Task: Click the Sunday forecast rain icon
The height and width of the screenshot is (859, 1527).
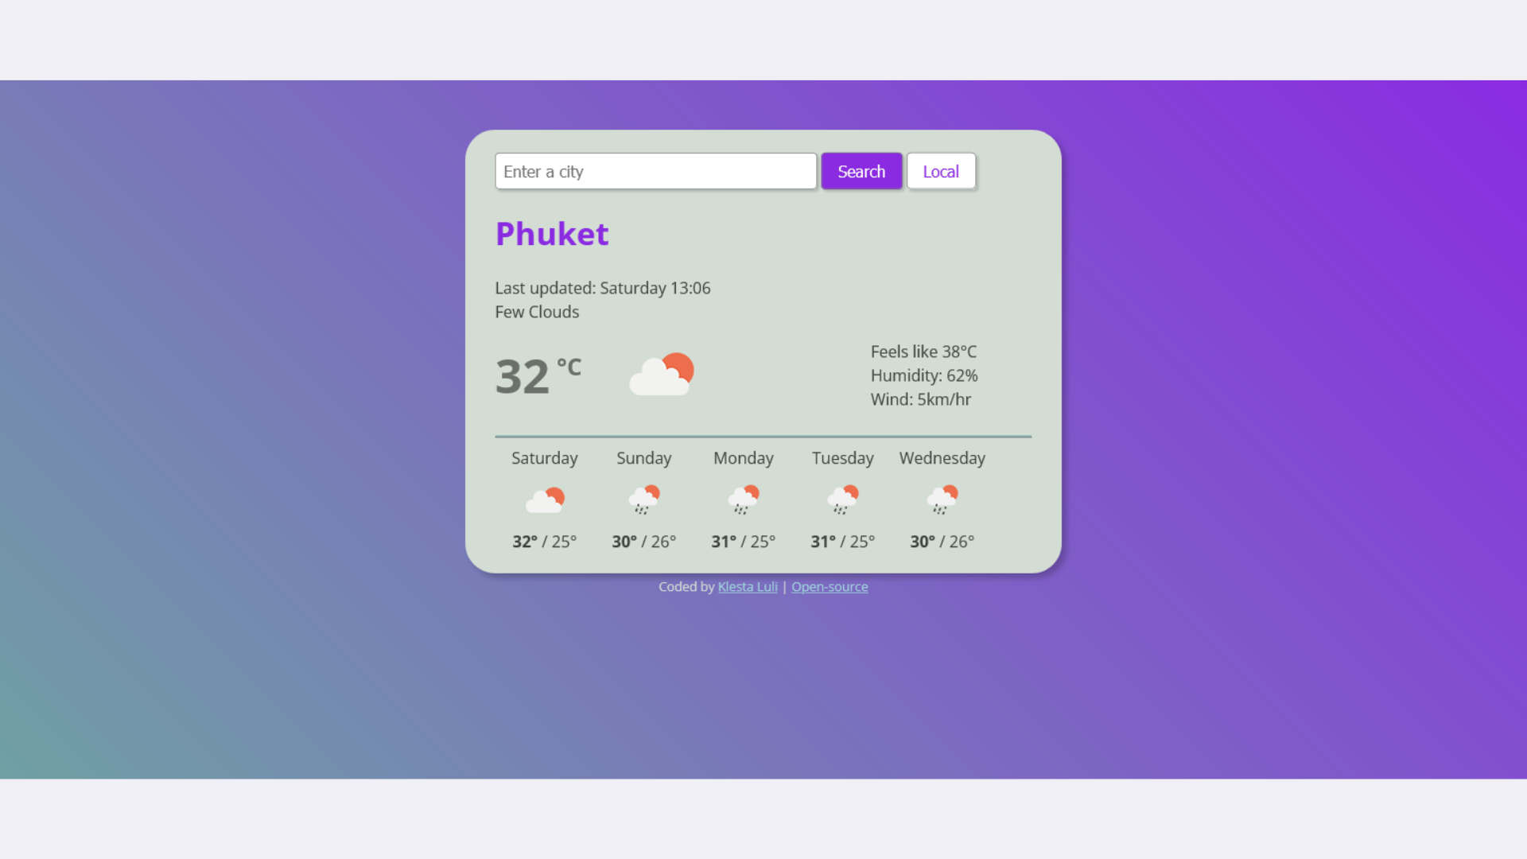Action: click(x=644, y=499)
